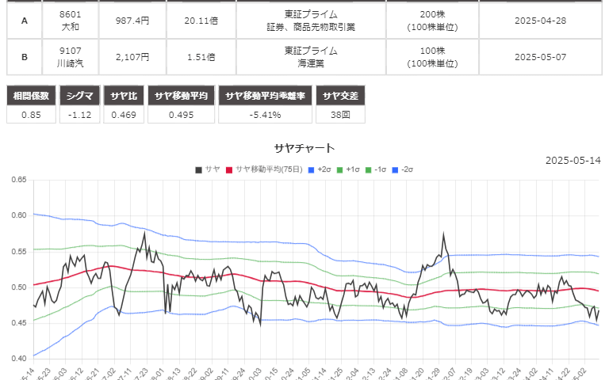Click the blue -2σ legend swatch
This screenshot has height=380, width=609.
point(395,170)
